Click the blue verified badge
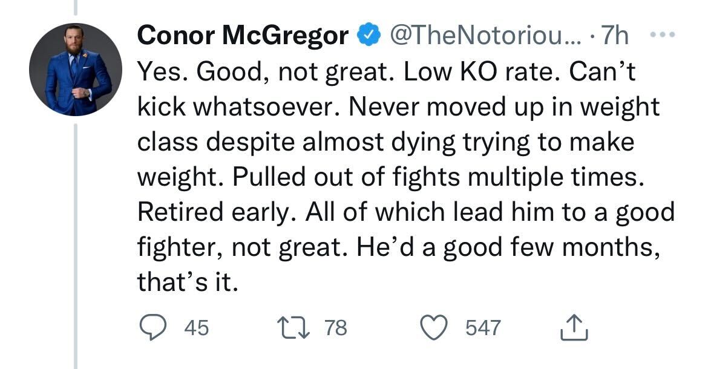The width and height of the screenshot is (708, 369). [369, 34]
